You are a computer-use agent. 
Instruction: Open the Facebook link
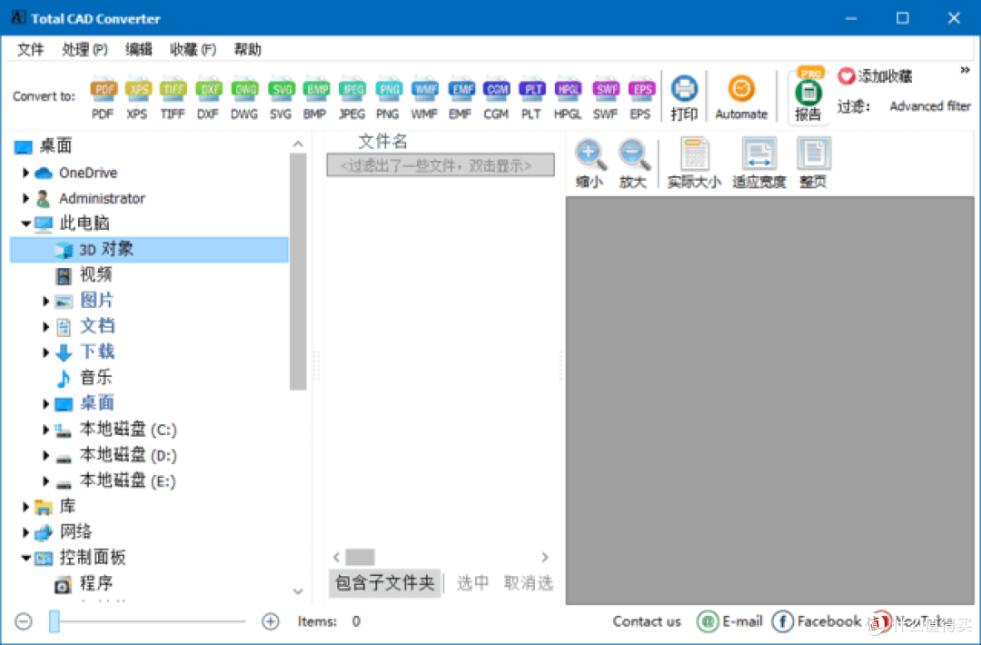coord(817,621)
